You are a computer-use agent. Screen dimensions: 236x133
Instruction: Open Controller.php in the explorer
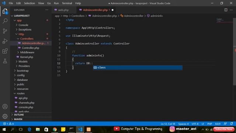(31, 48)
